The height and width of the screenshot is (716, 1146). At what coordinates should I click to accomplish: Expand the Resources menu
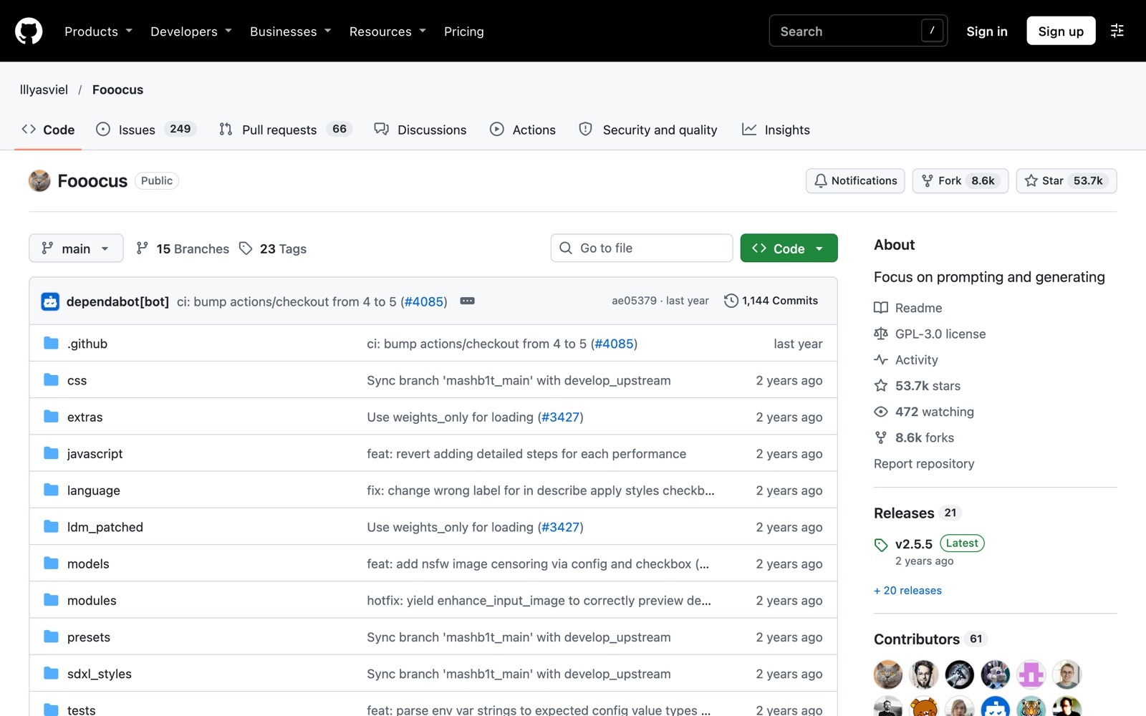pos(387,32)
